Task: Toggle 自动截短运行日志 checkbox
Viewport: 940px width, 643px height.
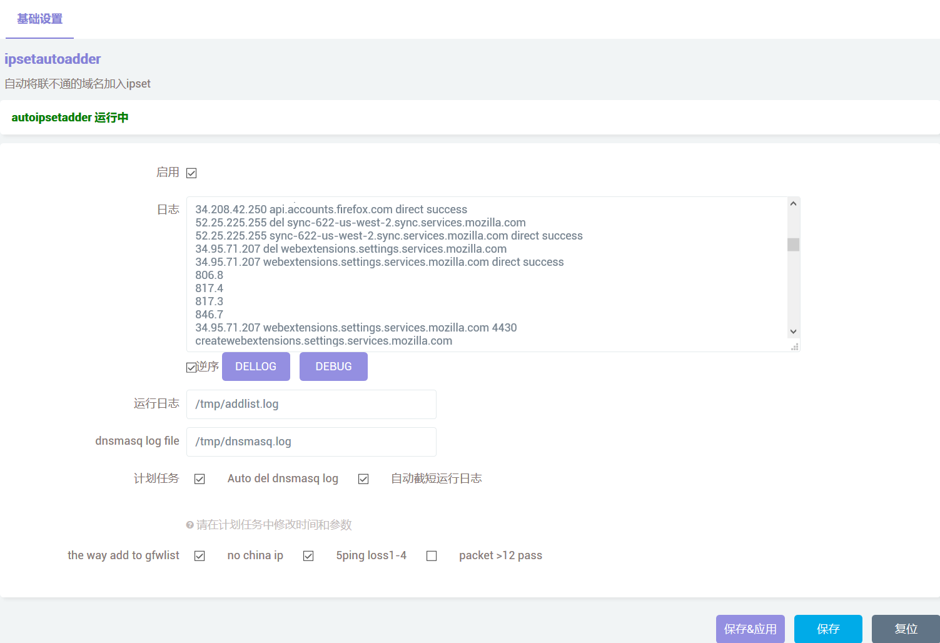Action: pos(363,479)
